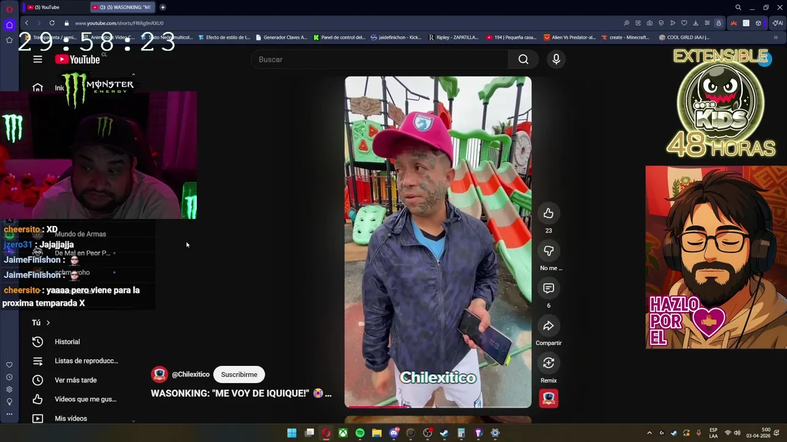The image size is (787, 442).
Task: Show hidden system tray icons
Action: click(649, 433)
